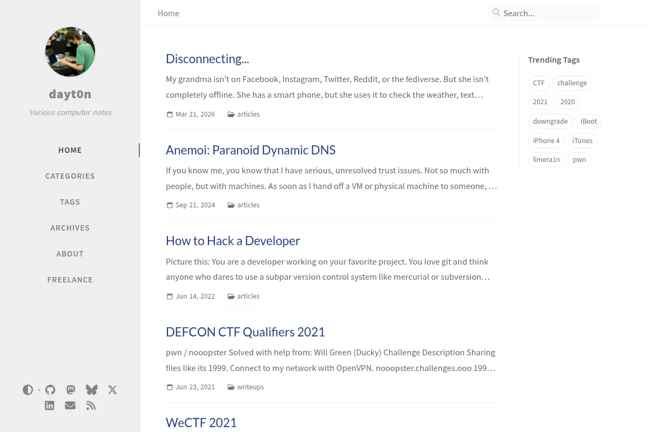Select the 'limera1n' trending tag
This screenshot has height=432, width=648.
coord(546,160)
